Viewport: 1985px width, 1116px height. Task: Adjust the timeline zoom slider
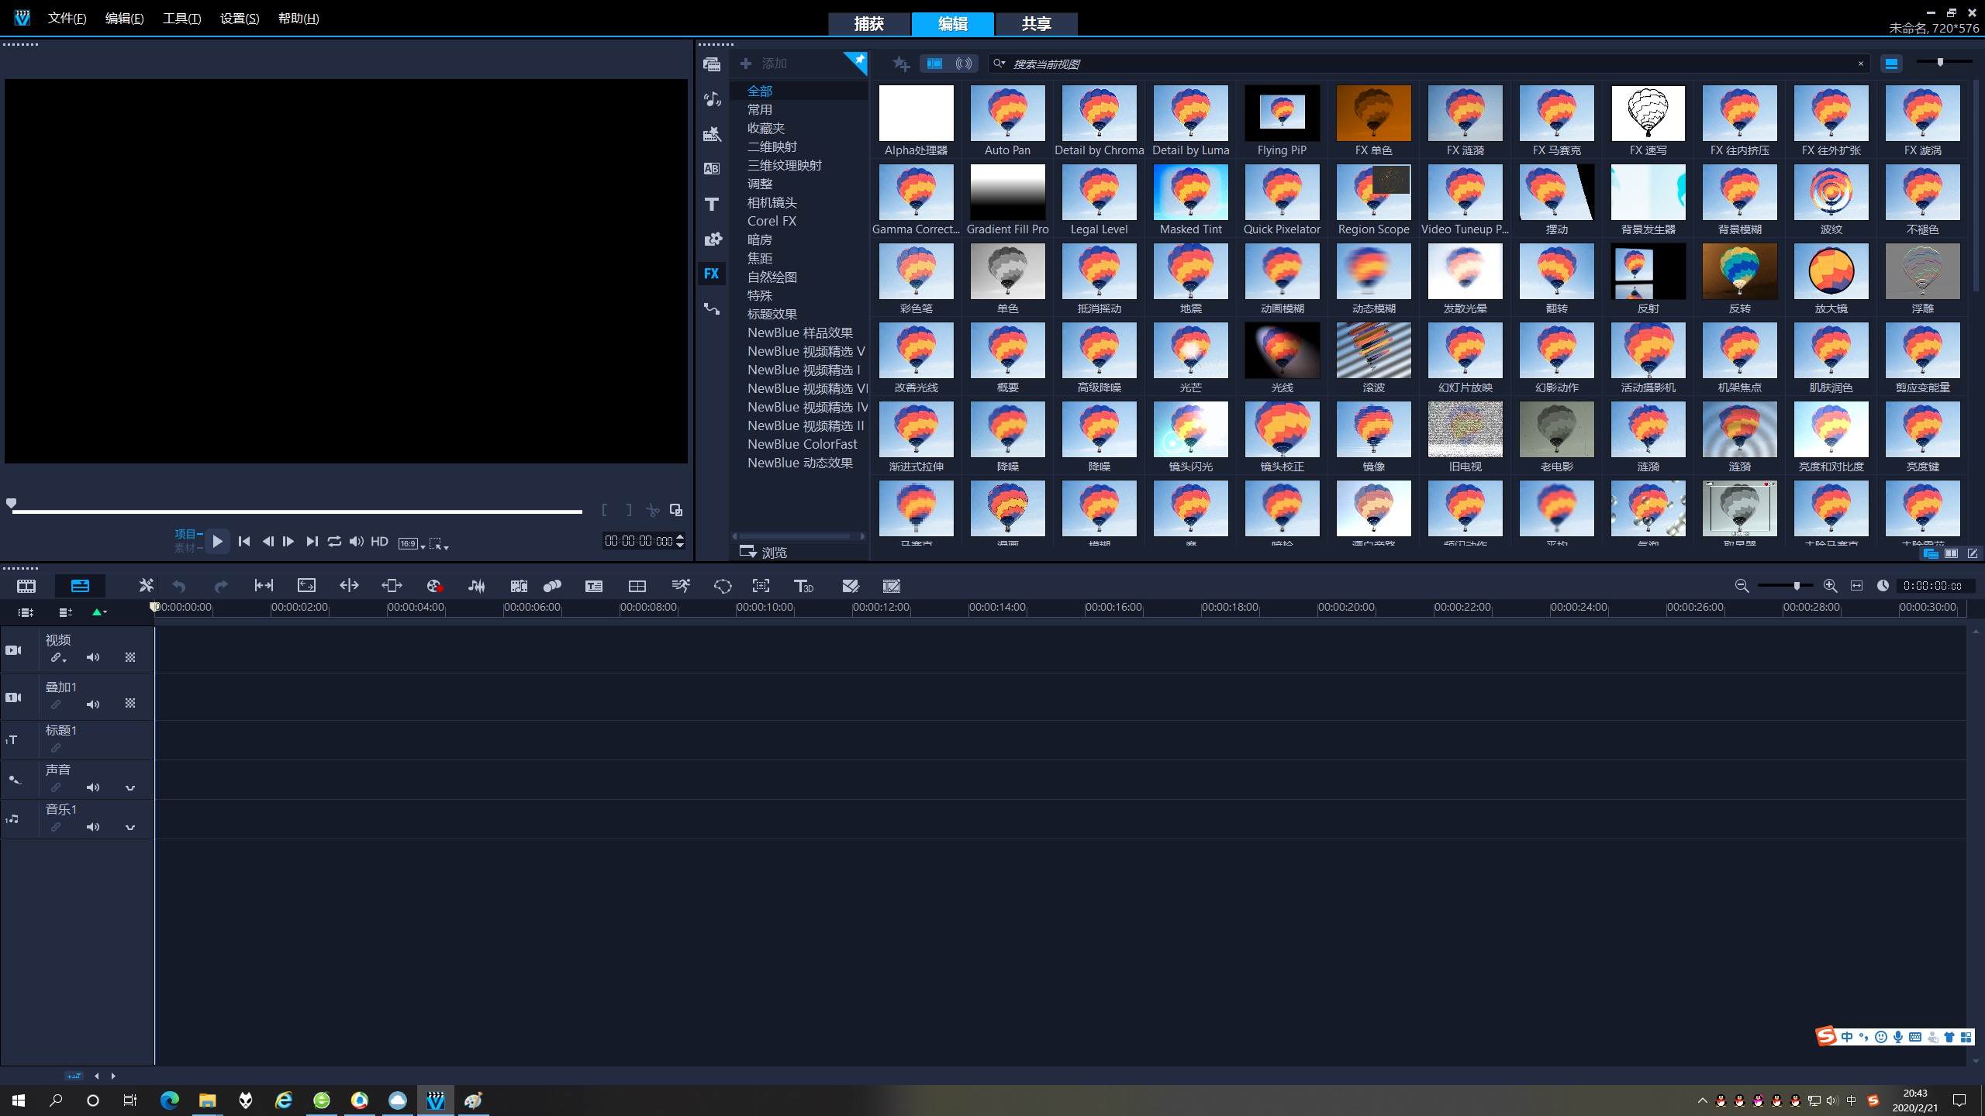[x=1784, y=586]
